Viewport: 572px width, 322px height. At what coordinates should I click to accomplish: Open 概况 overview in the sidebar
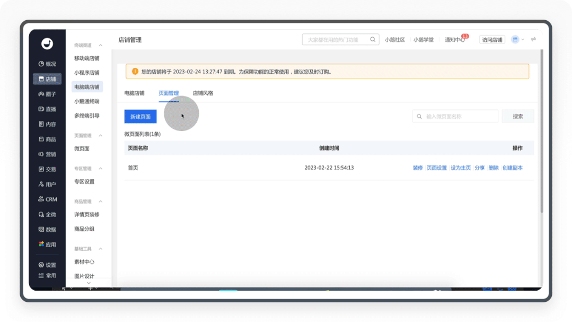click(47, 64)
